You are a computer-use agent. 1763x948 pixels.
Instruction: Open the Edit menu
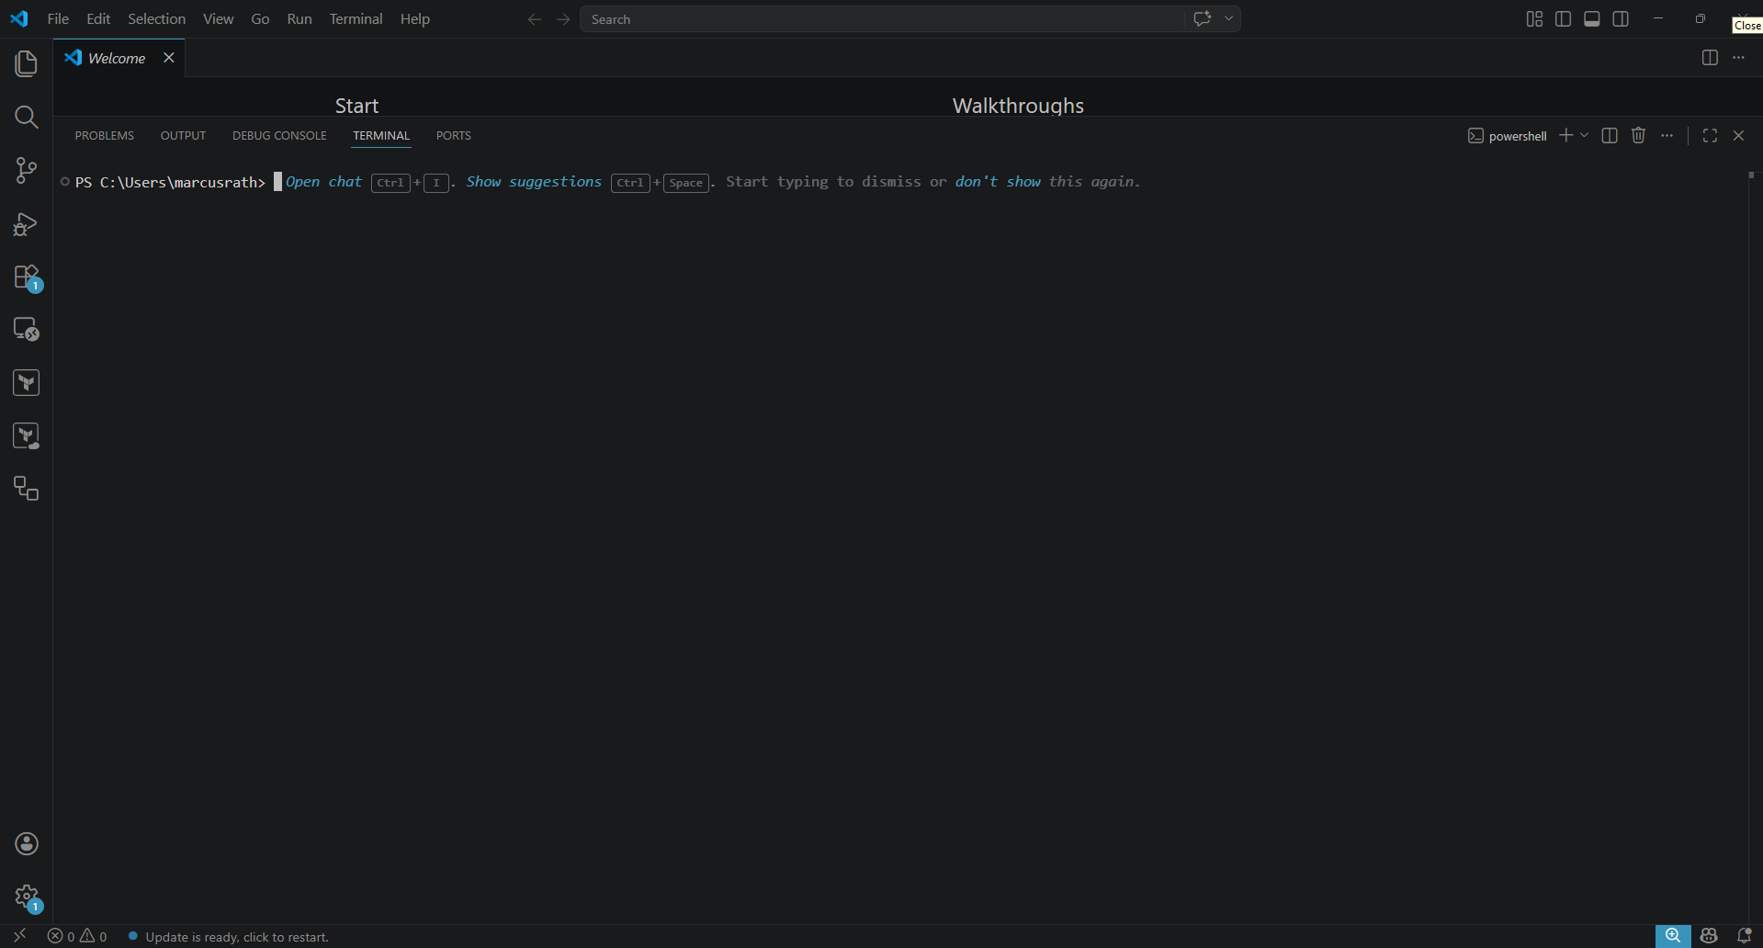98,18
